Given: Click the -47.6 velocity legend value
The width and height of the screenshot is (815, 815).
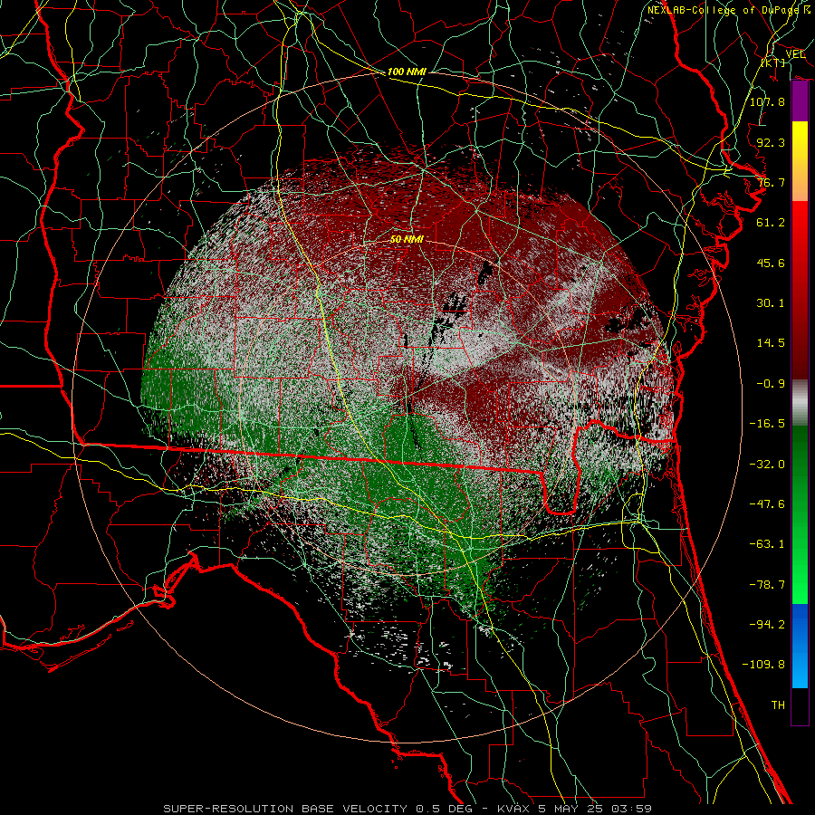Looking at the screenshot, I should click(767, 504).
